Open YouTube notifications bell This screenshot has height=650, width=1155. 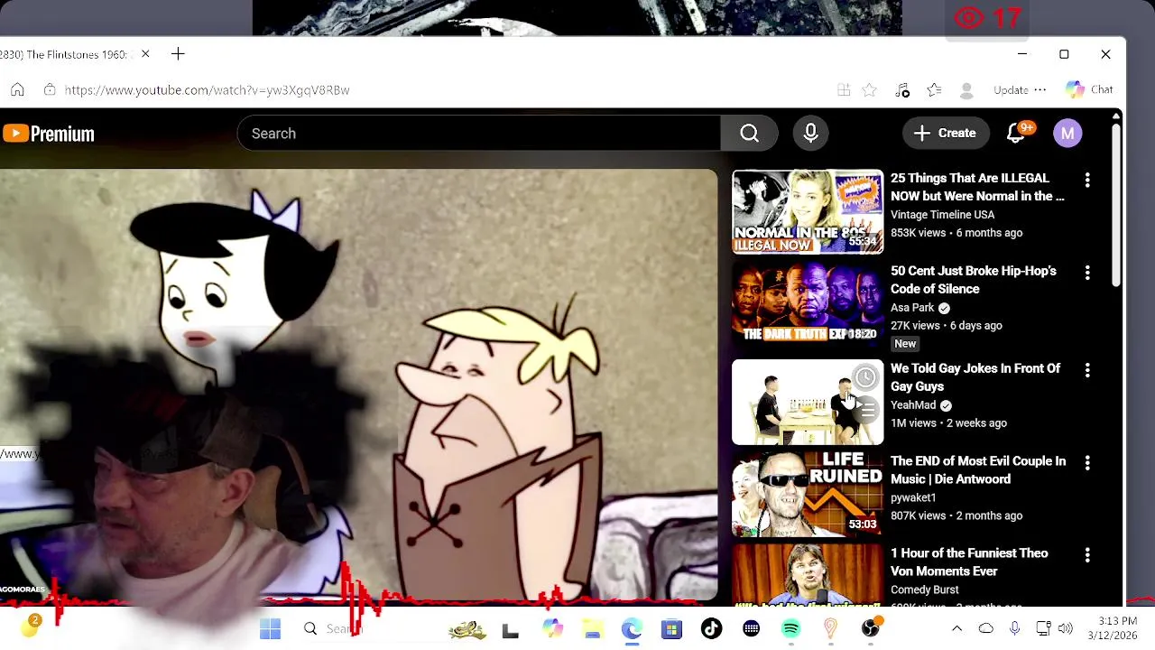pyautogui.click(x=1016, y=134)
